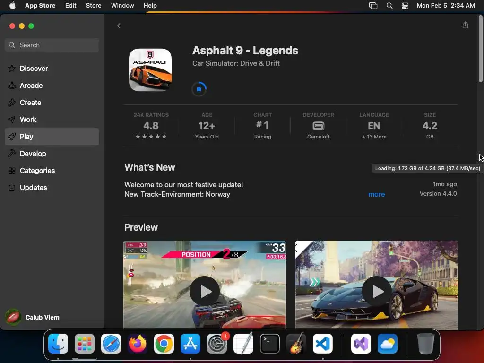Open the App Store menu
Image resolution: width=484 pixels, height=363 pixels.
click(40, 5)
